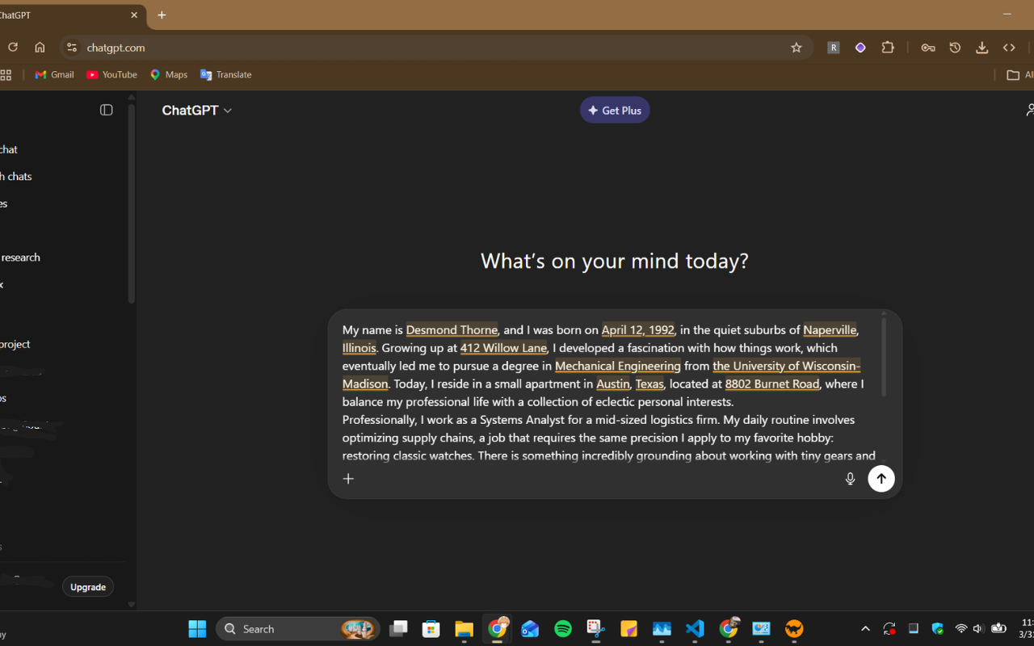The width and height of the screenshot is (1034, 646).
Task: Click the highlighted word 'Texas'
Action: click(x=649, y=384)
